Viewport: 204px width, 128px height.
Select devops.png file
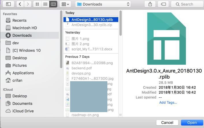[x=91, y=73]
